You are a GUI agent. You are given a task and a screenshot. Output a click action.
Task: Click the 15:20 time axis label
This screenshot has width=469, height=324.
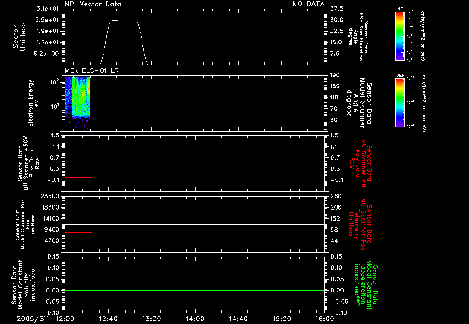pos(282,319)
